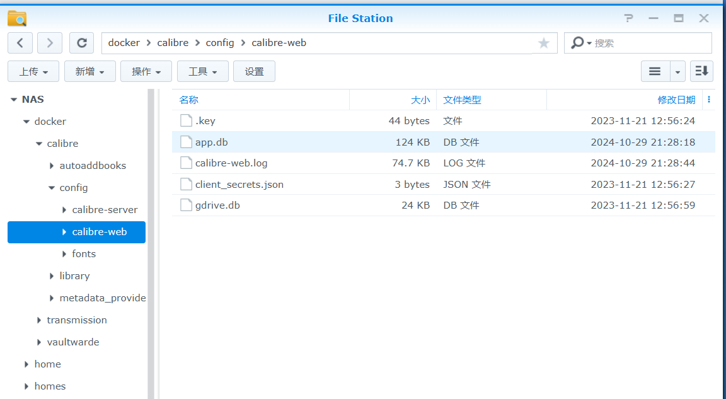
Task: Click the sort order icon
Action: (x=701, y=71)
